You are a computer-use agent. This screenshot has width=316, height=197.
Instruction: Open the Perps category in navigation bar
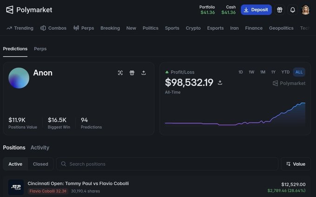click(84, 28)
